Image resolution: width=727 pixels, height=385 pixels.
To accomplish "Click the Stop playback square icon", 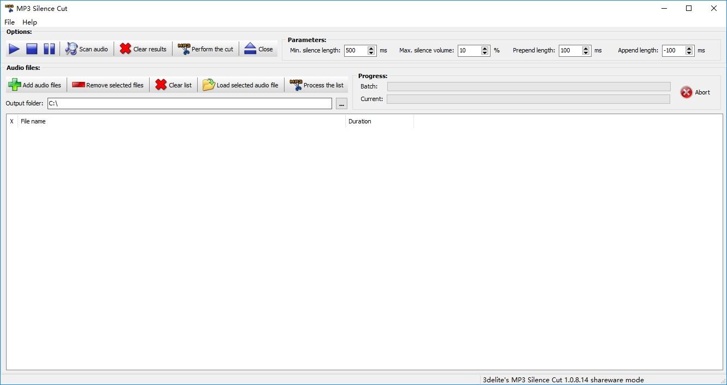I will click(x=32, y=49).
